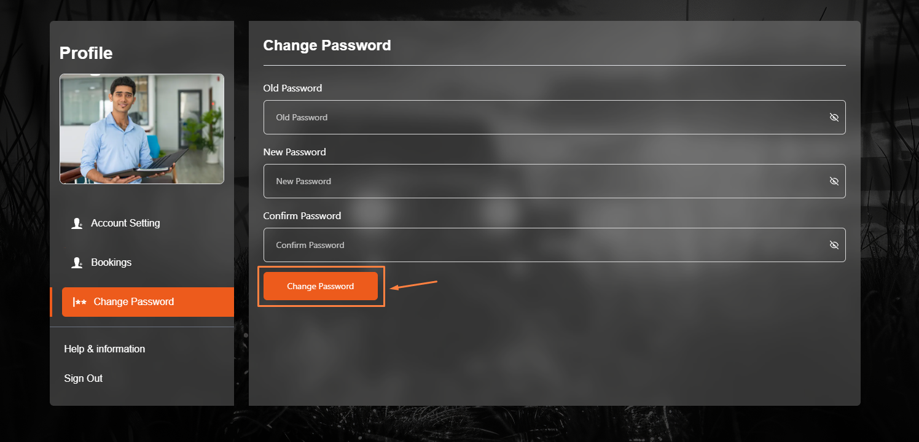Image resolution: width=919 pixels, height=442 pixels.
Task: Click the Old Password field label
Action: coord(292,88)
